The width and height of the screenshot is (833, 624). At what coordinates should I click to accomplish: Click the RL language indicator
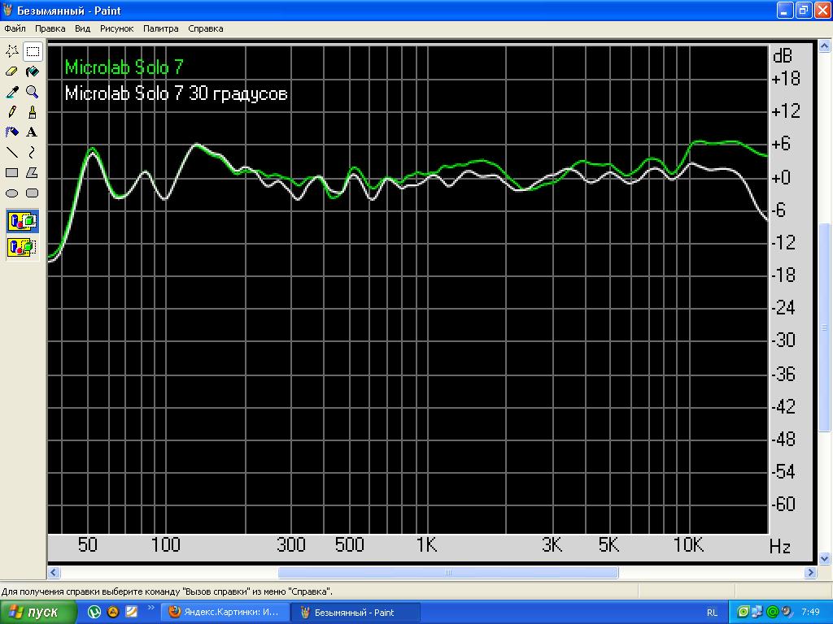pos(712,613)
